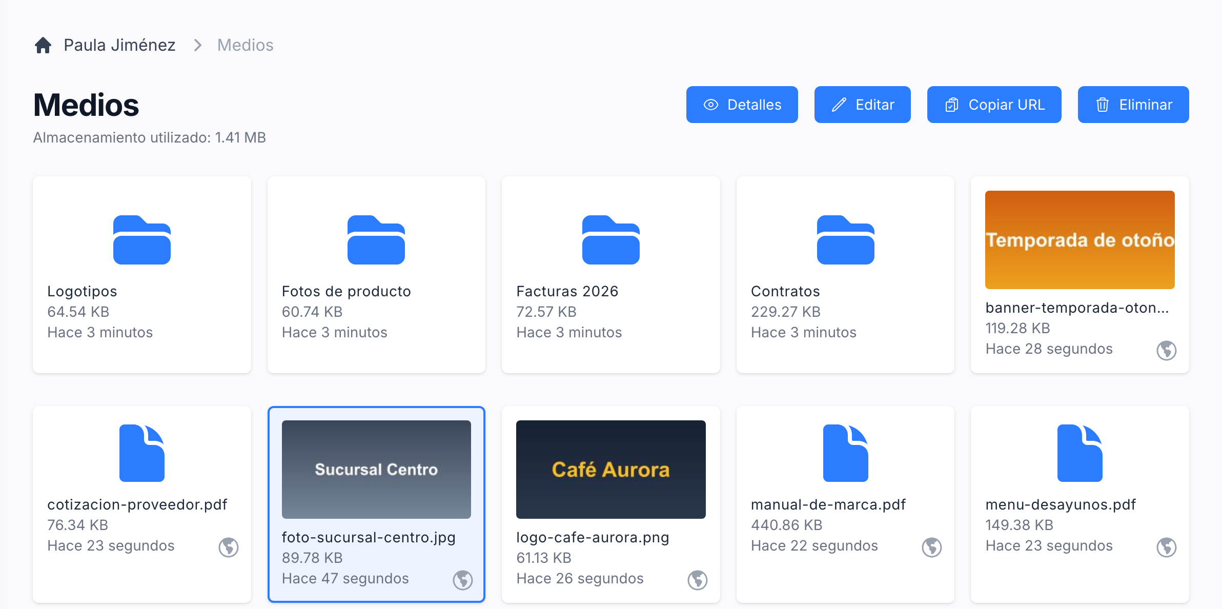Open the Fotos de producto folder icon
Viewport: 1222px width, 609px height.
[x=376, y=240]
